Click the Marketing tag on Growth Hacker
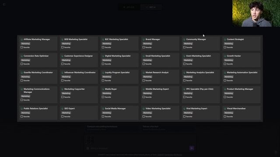This screenshot has height=157, width=280. [x=228, y=60]
